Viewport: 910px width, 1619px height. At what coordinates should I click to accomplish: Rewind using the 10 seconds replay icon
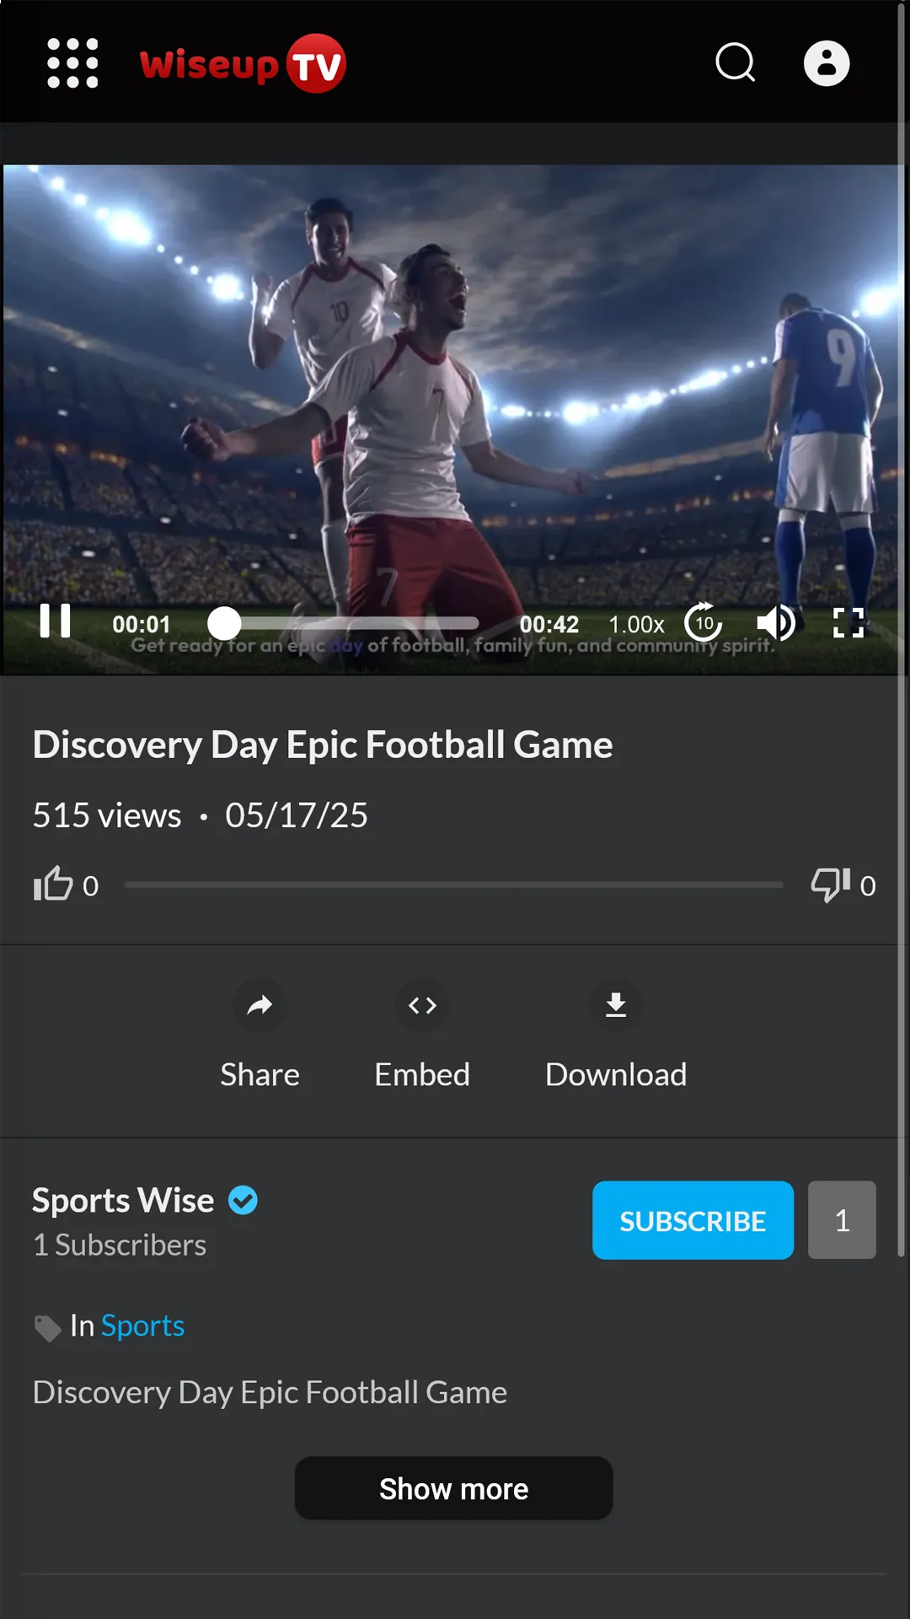(x=704, y=622)
